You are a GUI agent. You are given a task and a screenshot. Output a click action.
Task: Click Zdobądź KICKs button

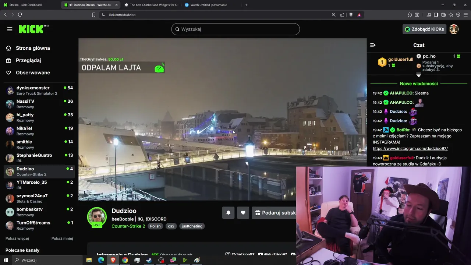tap(424, 29)
